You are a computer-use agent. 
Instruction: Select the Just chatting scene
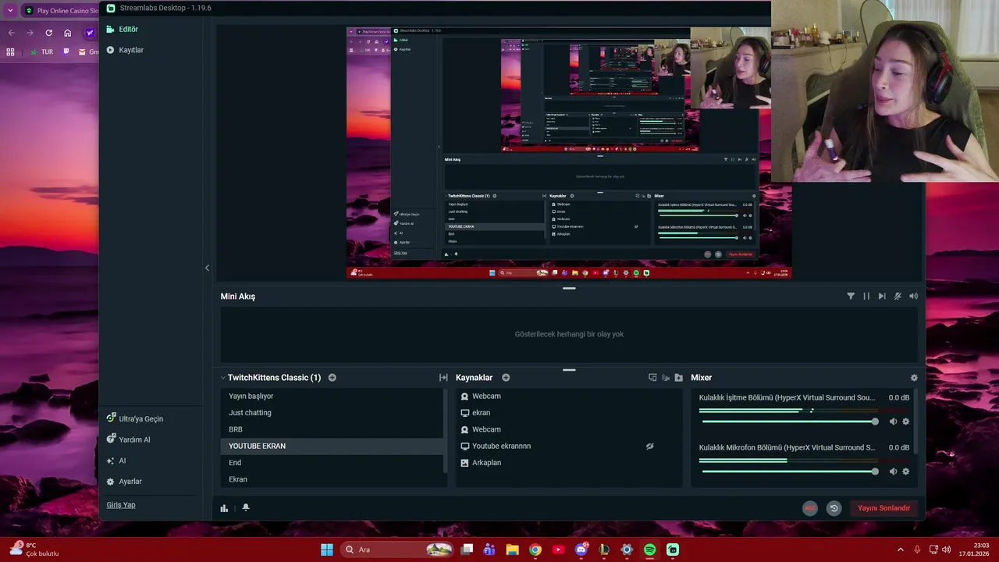tap(332, 412)
